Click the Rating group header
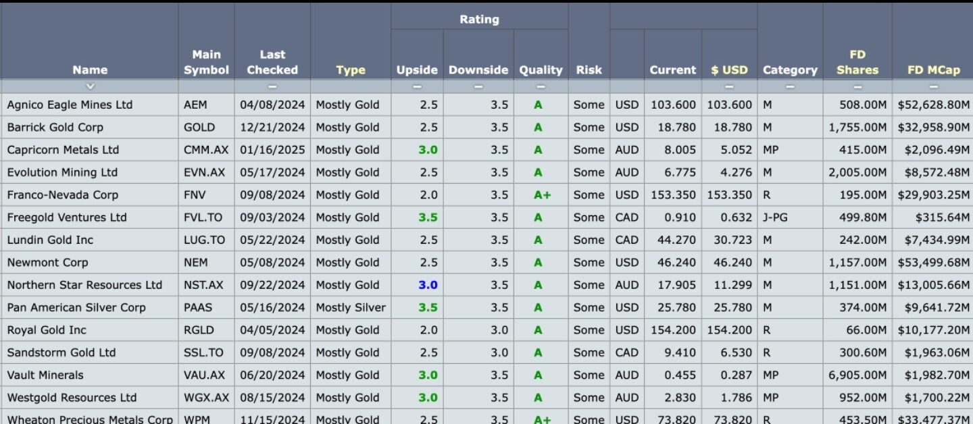 point(479,20)
